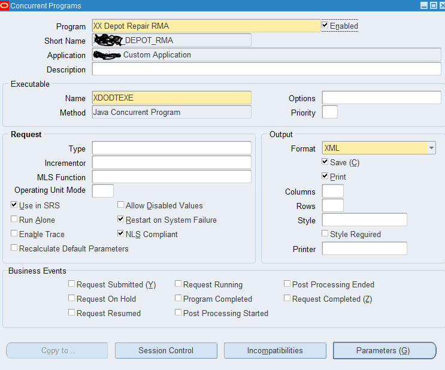Toggle the Use in SRS checkbox
Image resolution: width=445 pixels, height=370 pixels.
[x=14, y=205]
